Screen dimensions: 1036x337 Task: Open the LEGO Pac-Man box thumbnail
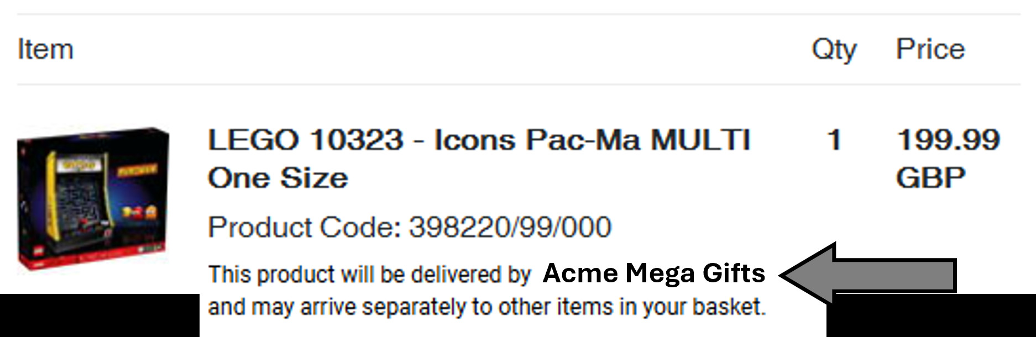pos(93,200)
